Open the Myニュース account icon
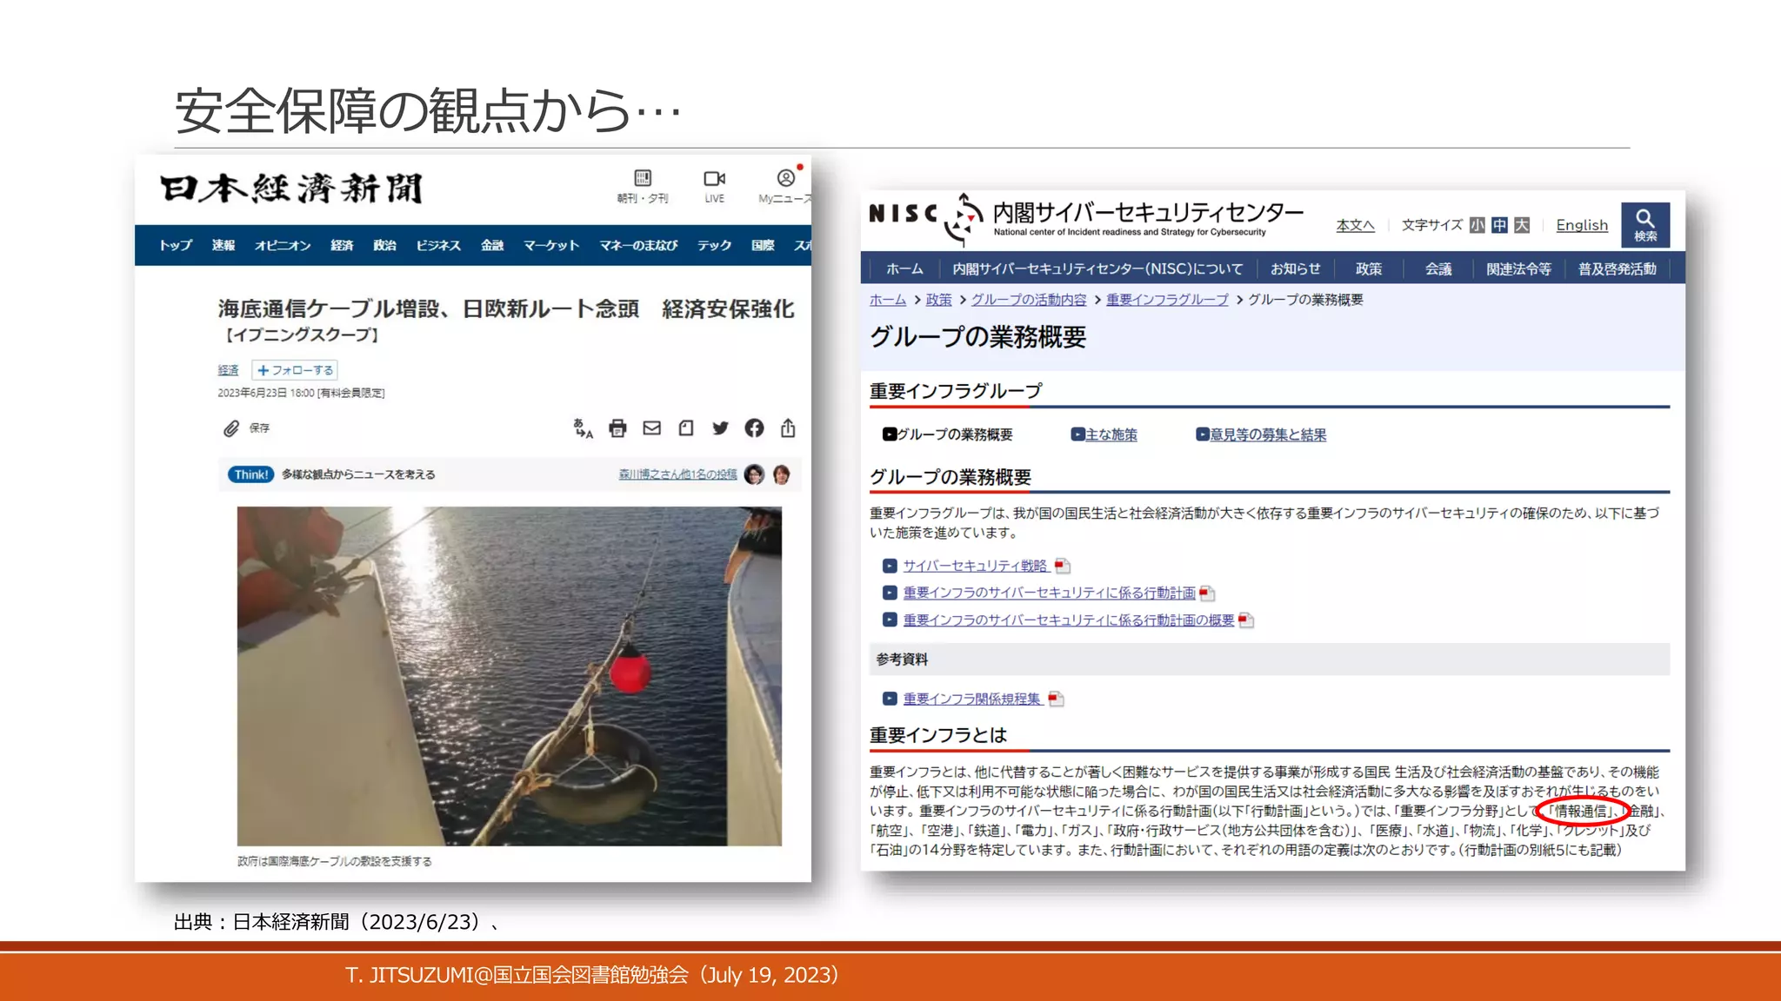Viewport: 1781px width, 1001px height. tap(786, 178)
